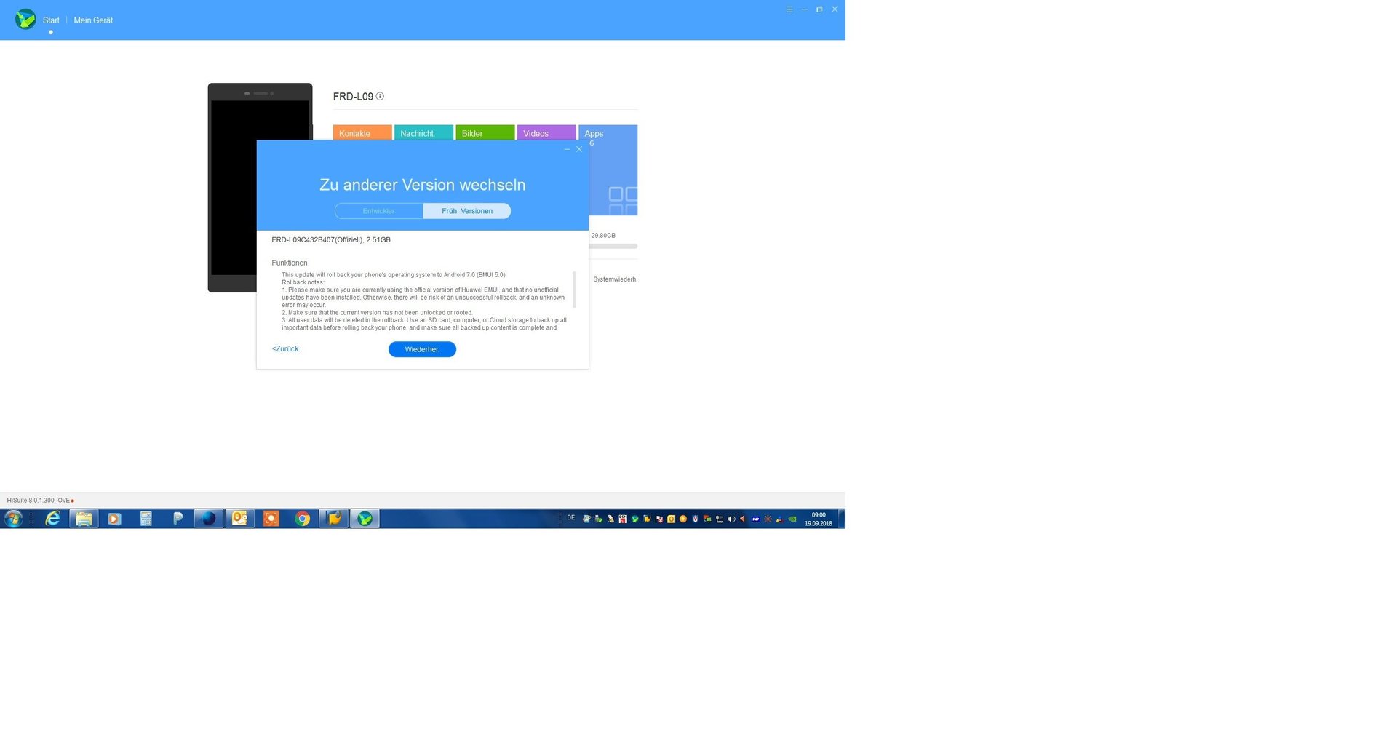Minimize the version switch dialog
This screenshot has width=1397, height=737.
click(567, 149)
